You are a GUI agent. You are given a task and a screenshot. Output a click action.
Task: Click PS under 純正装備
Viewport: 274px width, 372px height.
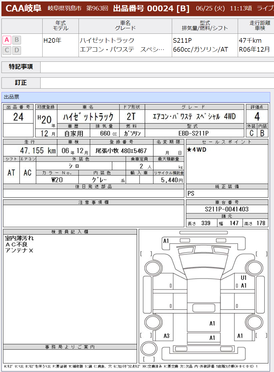(191, 193)
